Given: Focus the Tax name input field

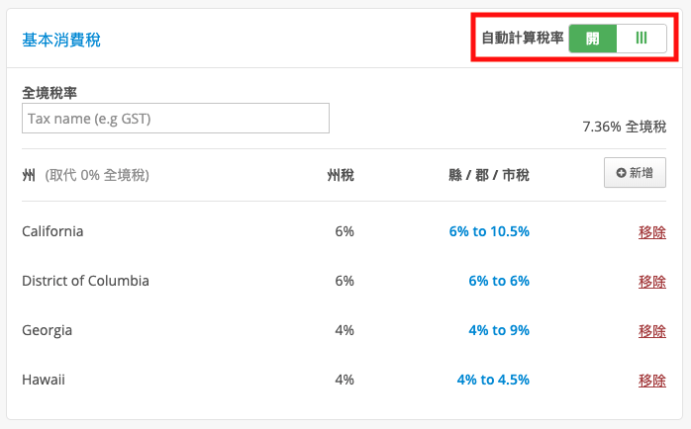Looking at the screenshot, I should pyautogui.click(x=175, y=118).
